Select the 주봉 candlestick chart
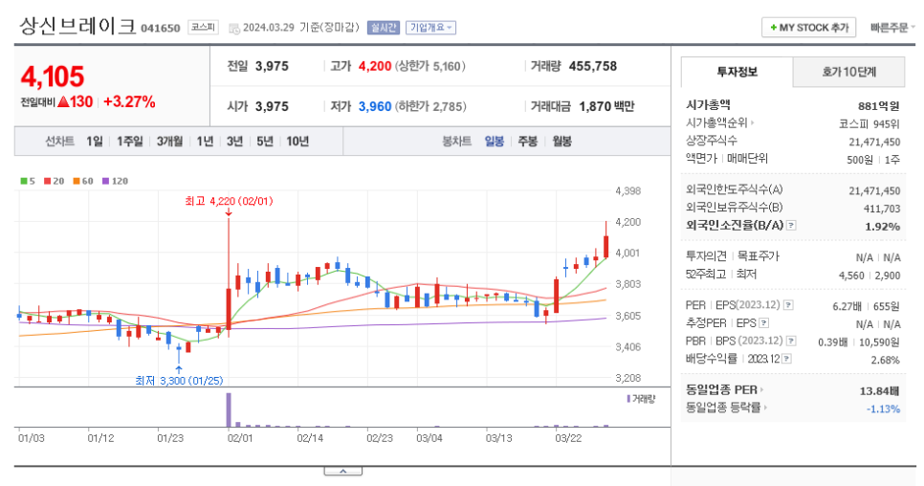The width and height of the screenshot is (924, 486). [x=527, y=142]
